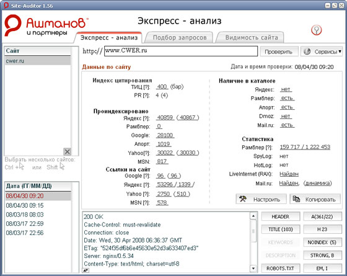Open Google indexed pages link 28100
The image size is (347, 276).
click(x=165, y=135)
